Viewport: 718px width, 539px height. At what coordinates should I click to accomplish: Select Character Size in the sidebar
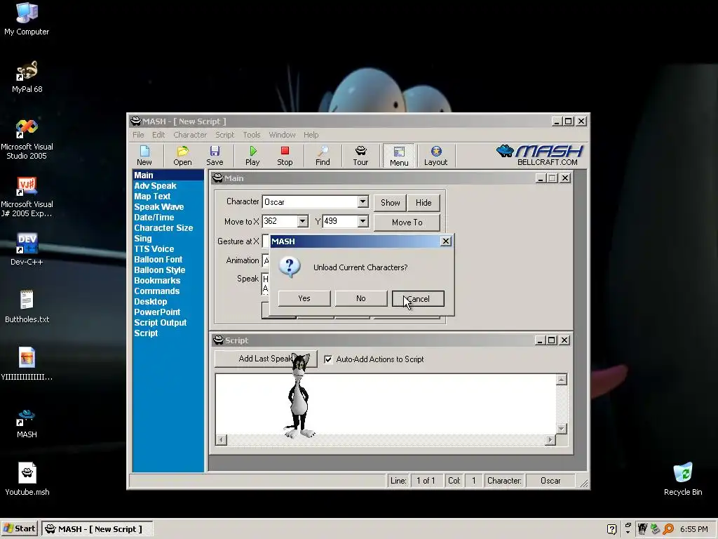click(x=163, y=228)
